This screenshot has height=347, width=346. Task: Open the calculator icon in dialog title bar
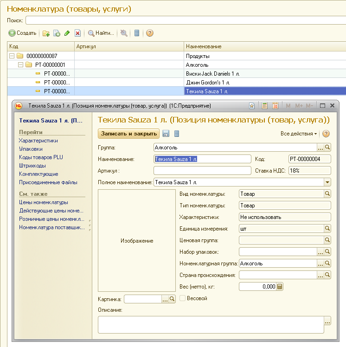click(x=265, y=106)
